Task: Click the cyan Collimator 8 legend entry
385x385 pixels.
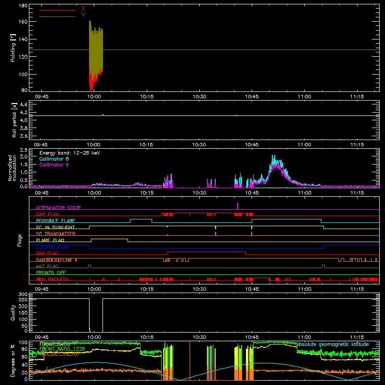Action: click(x=54, y=159)
